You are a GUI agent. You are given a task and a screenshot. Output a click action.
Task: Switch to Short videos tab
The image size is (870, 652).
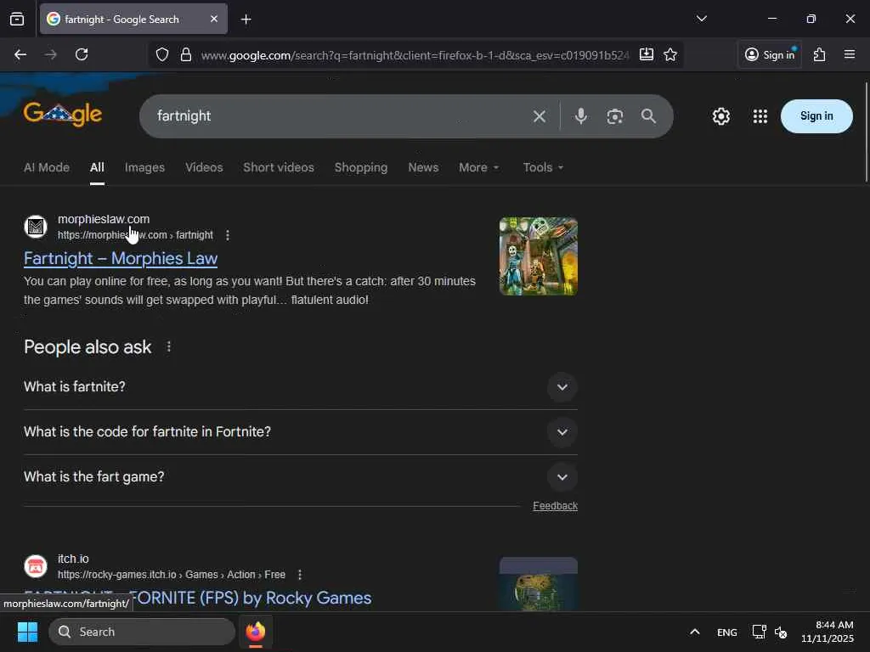279,167
